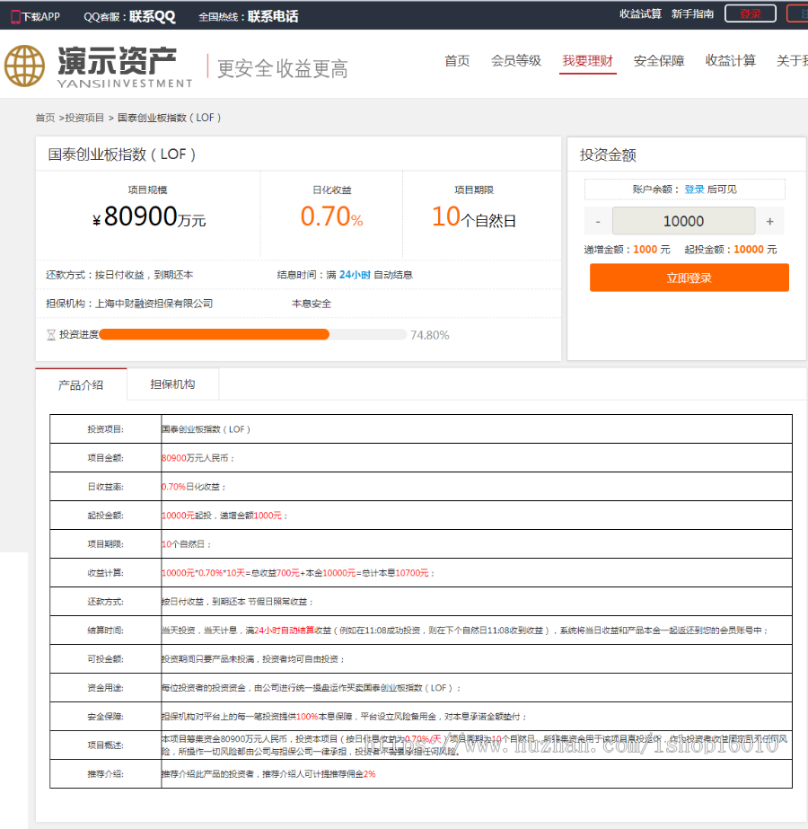Click the 演示资产 globe logo icon
808x829 pixels.
26,66
